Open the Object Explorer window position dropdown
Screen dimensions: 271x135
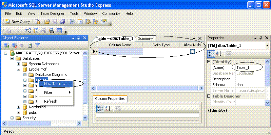(x=73, y=38)
